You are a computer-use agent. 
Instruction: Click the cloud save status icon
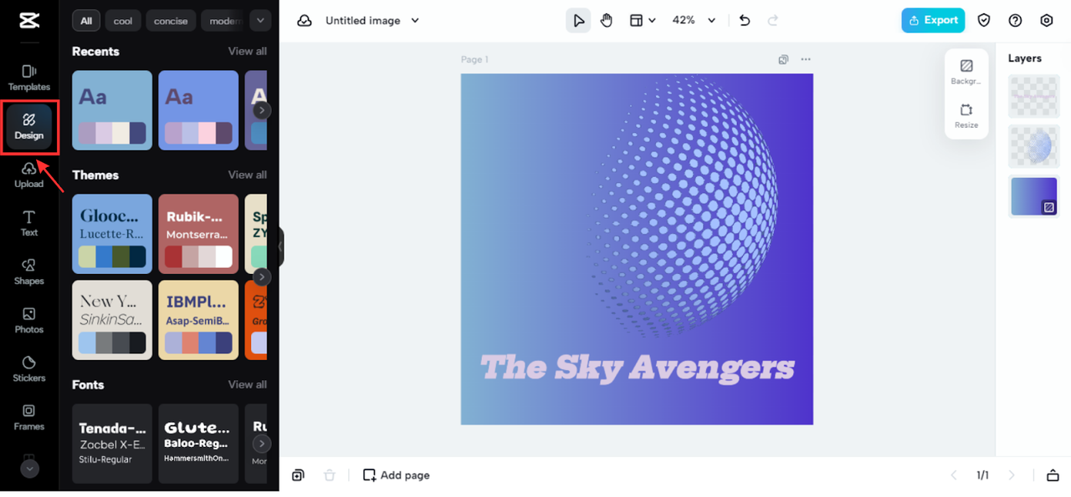point(305,21)
